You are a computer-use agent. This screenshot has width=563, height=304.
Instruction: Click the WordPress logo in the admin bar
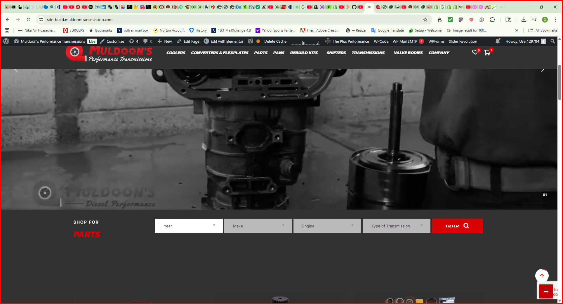[6, 41]
